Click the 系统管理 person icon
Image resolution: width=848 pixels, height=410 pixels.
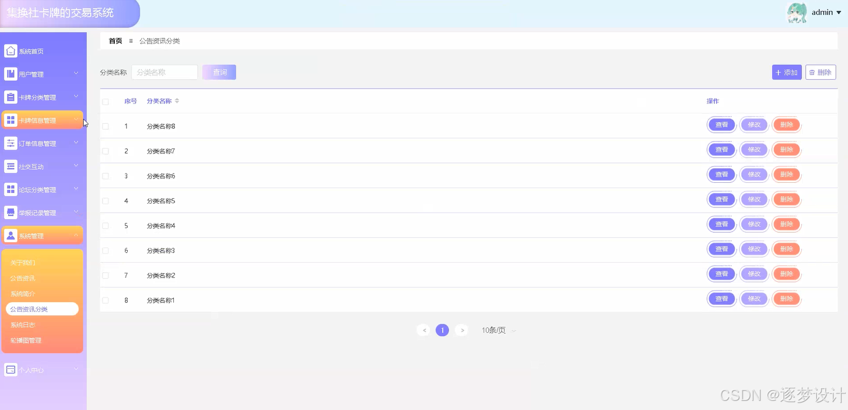coord(11,235)
